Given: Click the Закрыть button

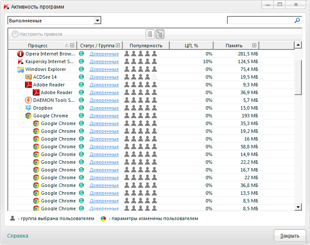Looking at the screenshot, I should point(290,236).
